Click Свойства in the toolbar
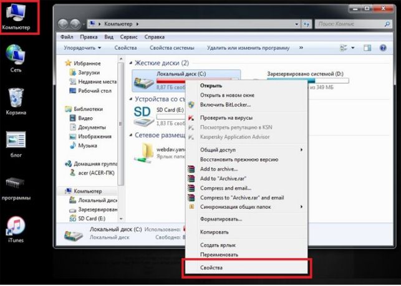401x286 pixels. pos(125,48)
